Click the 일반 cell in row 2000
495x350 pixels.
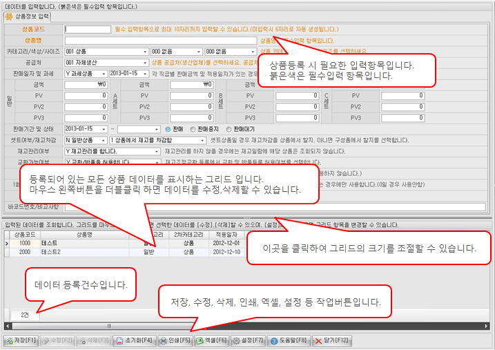click(x=148, y=252)
